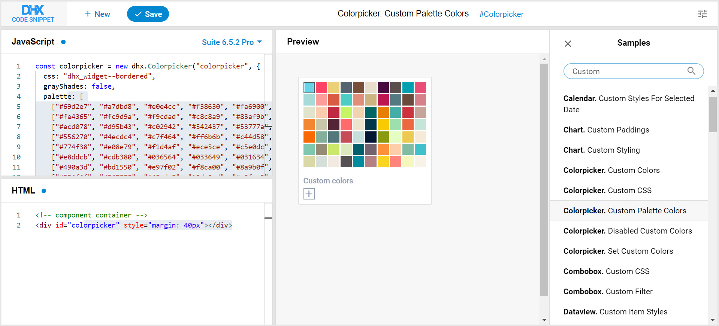Click line number 11 in JavaScript editor
The height and width of the screenshot is (326, 719).
[16, 167]
